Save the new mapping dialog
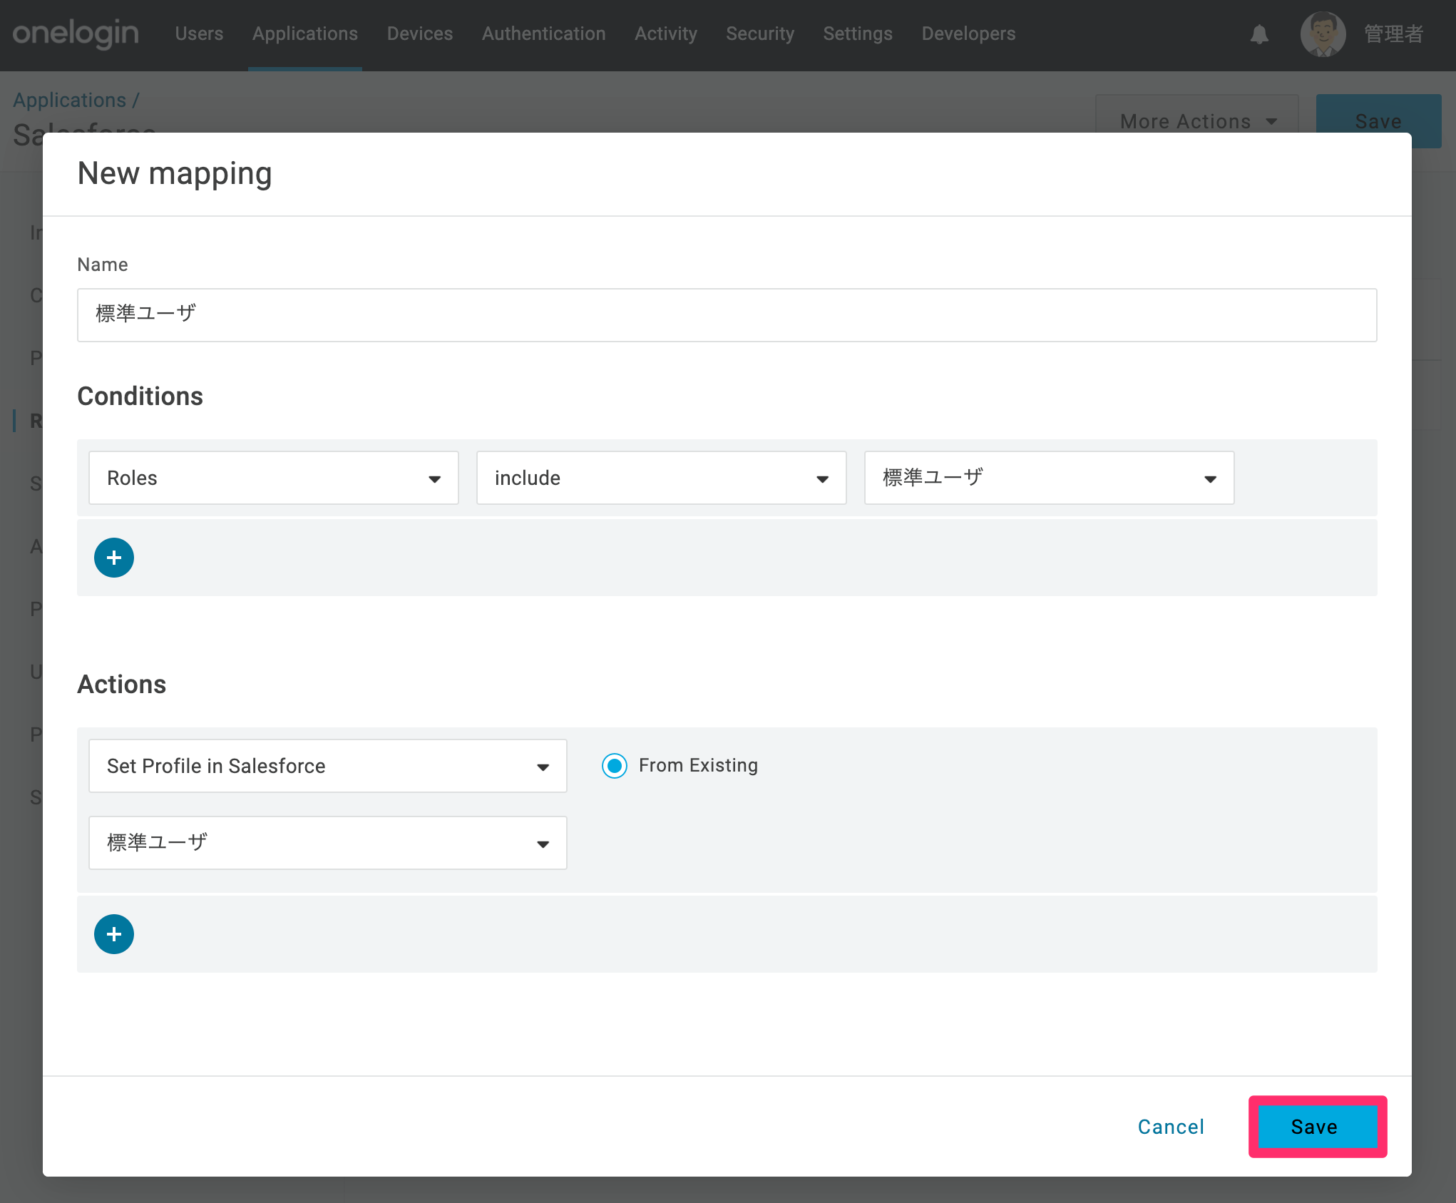Image resolution: width=1456 pixels, height=1203 pixels. 1318,1127
